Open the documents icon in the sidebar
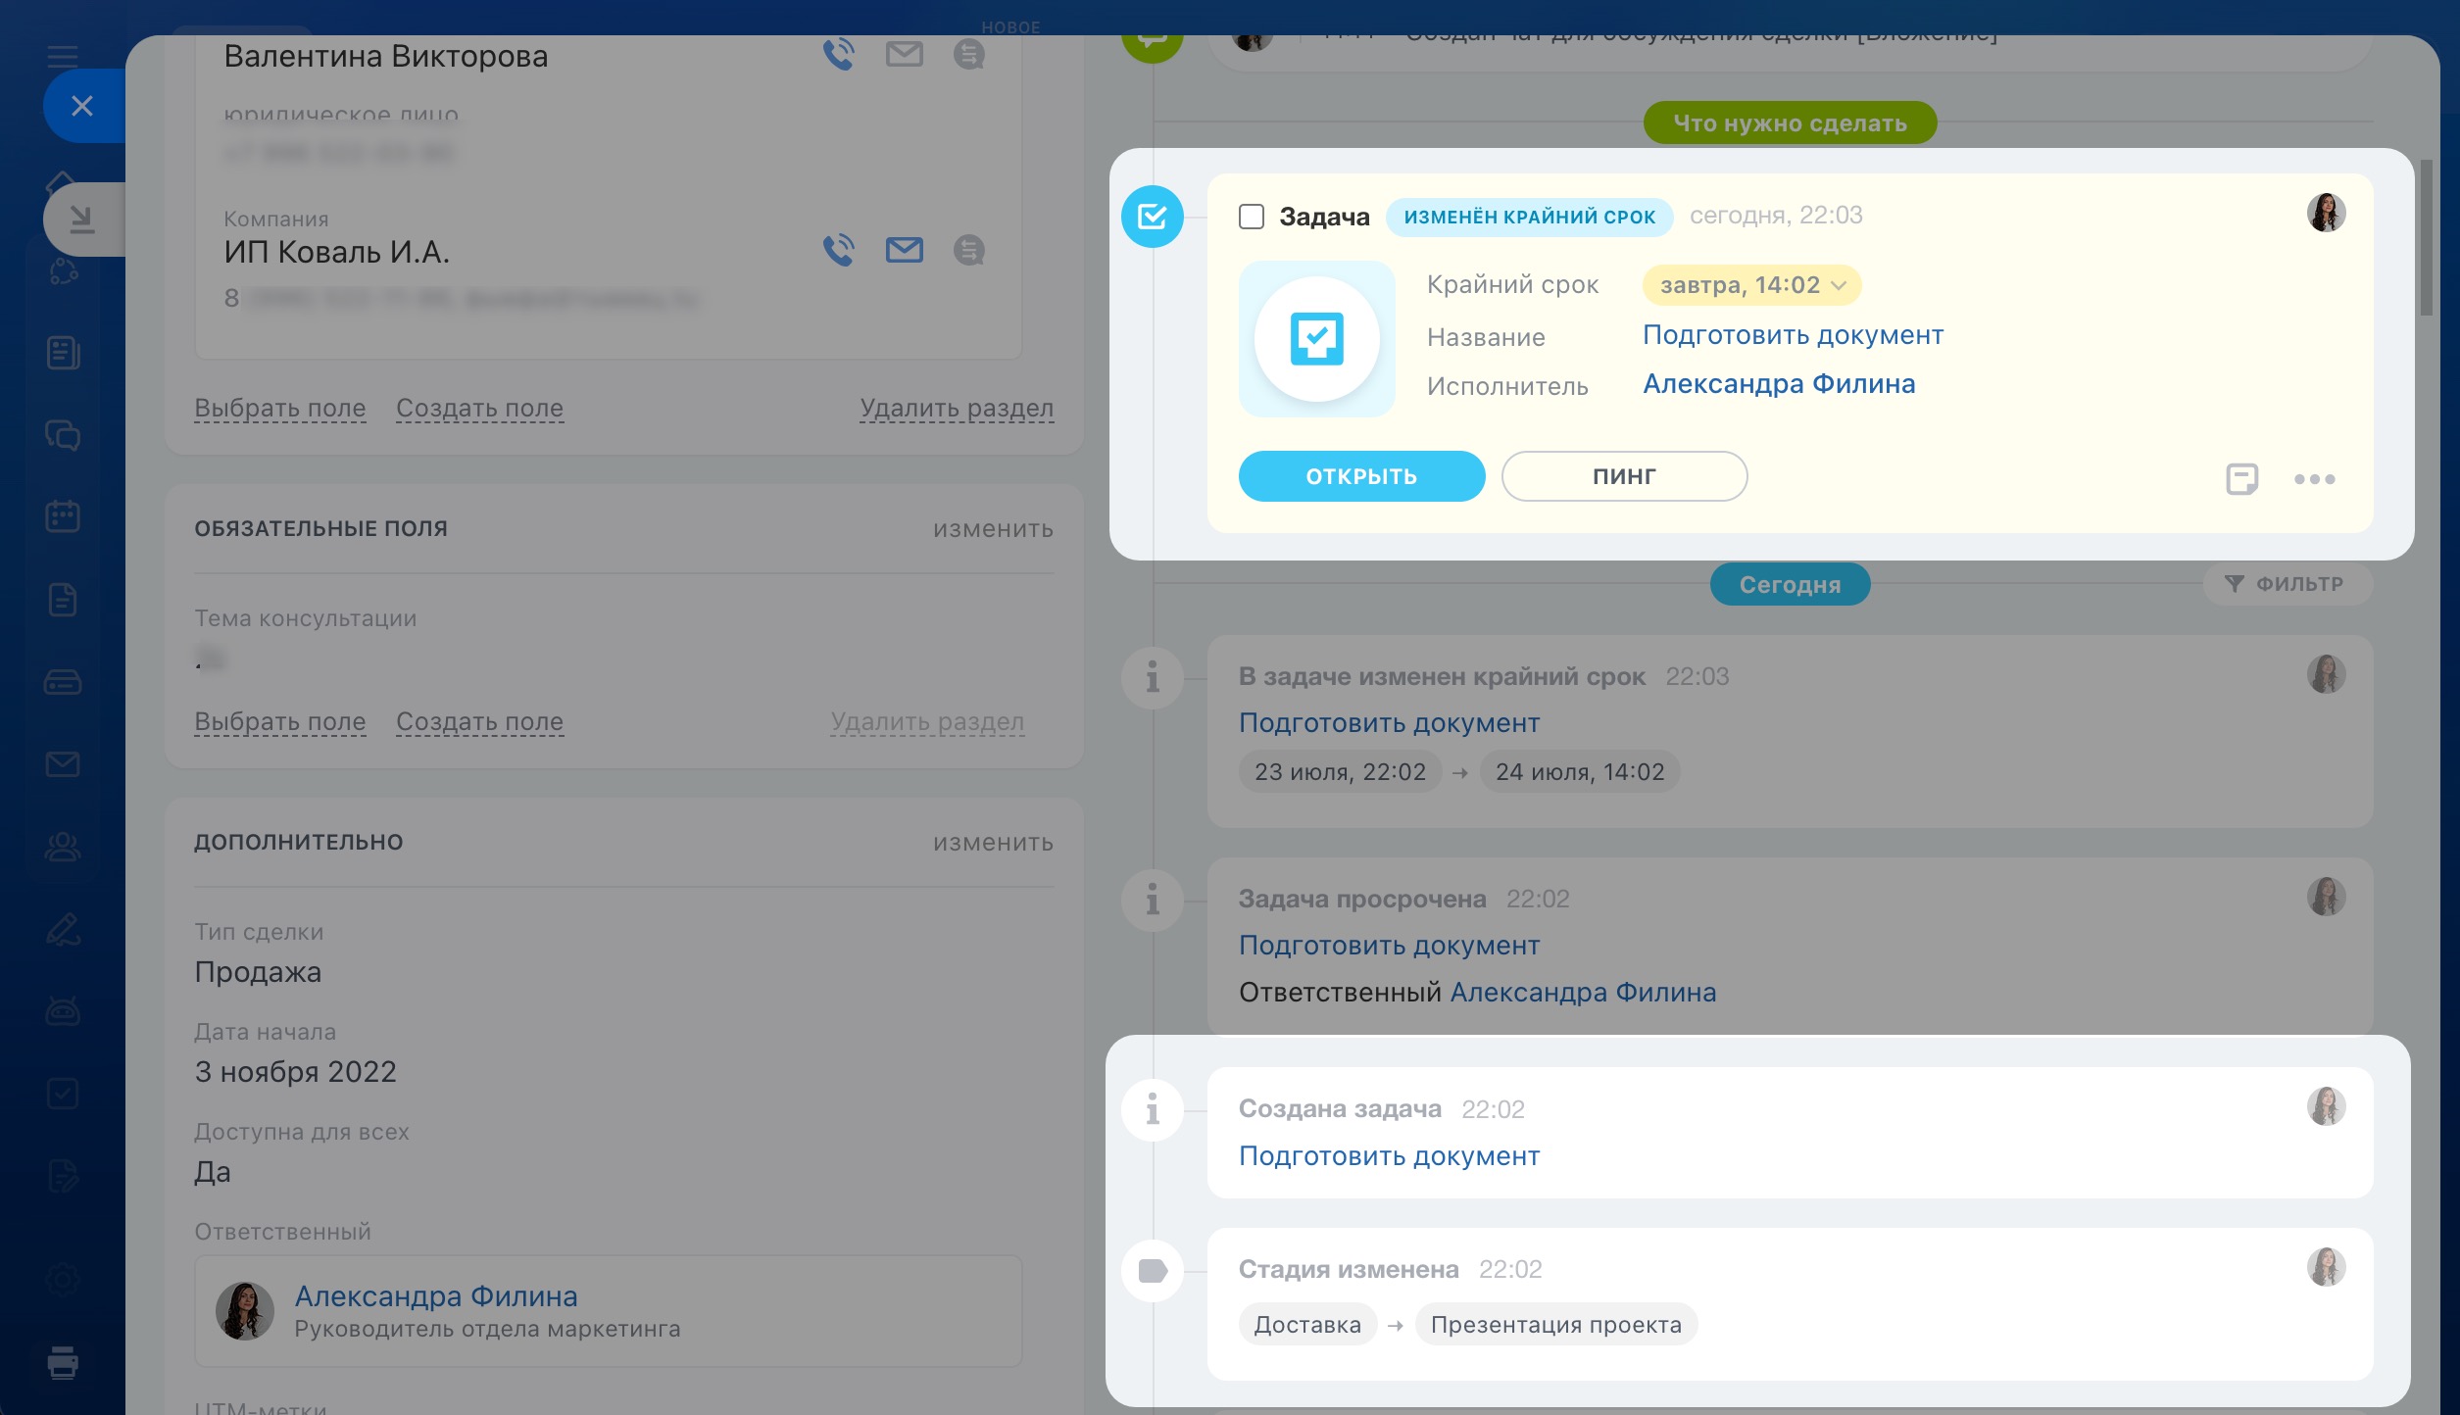This screenshot has height=1415, width=2460. tap(63, 599)
